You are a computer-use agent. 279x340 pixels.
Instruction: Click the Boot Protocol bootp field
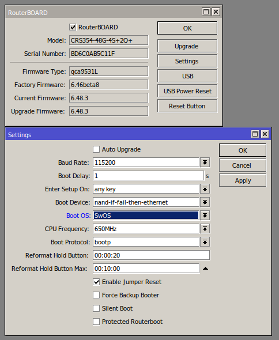point(146,242)
